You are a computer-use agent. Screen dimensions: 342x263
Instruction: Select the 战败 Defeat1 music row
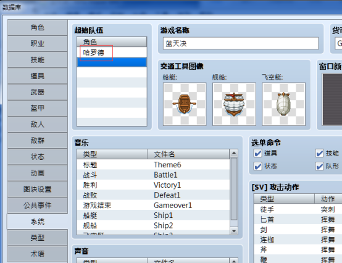tap(153, 195)
